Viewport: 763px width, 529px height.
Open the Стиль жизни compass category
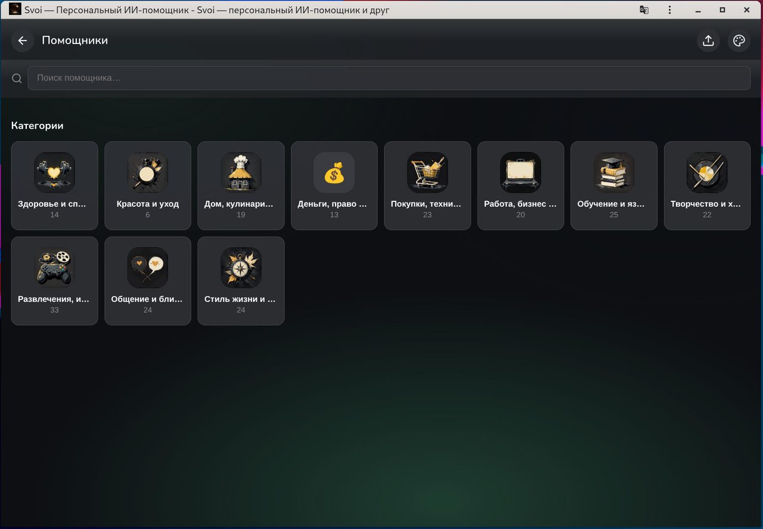[241, 281]
